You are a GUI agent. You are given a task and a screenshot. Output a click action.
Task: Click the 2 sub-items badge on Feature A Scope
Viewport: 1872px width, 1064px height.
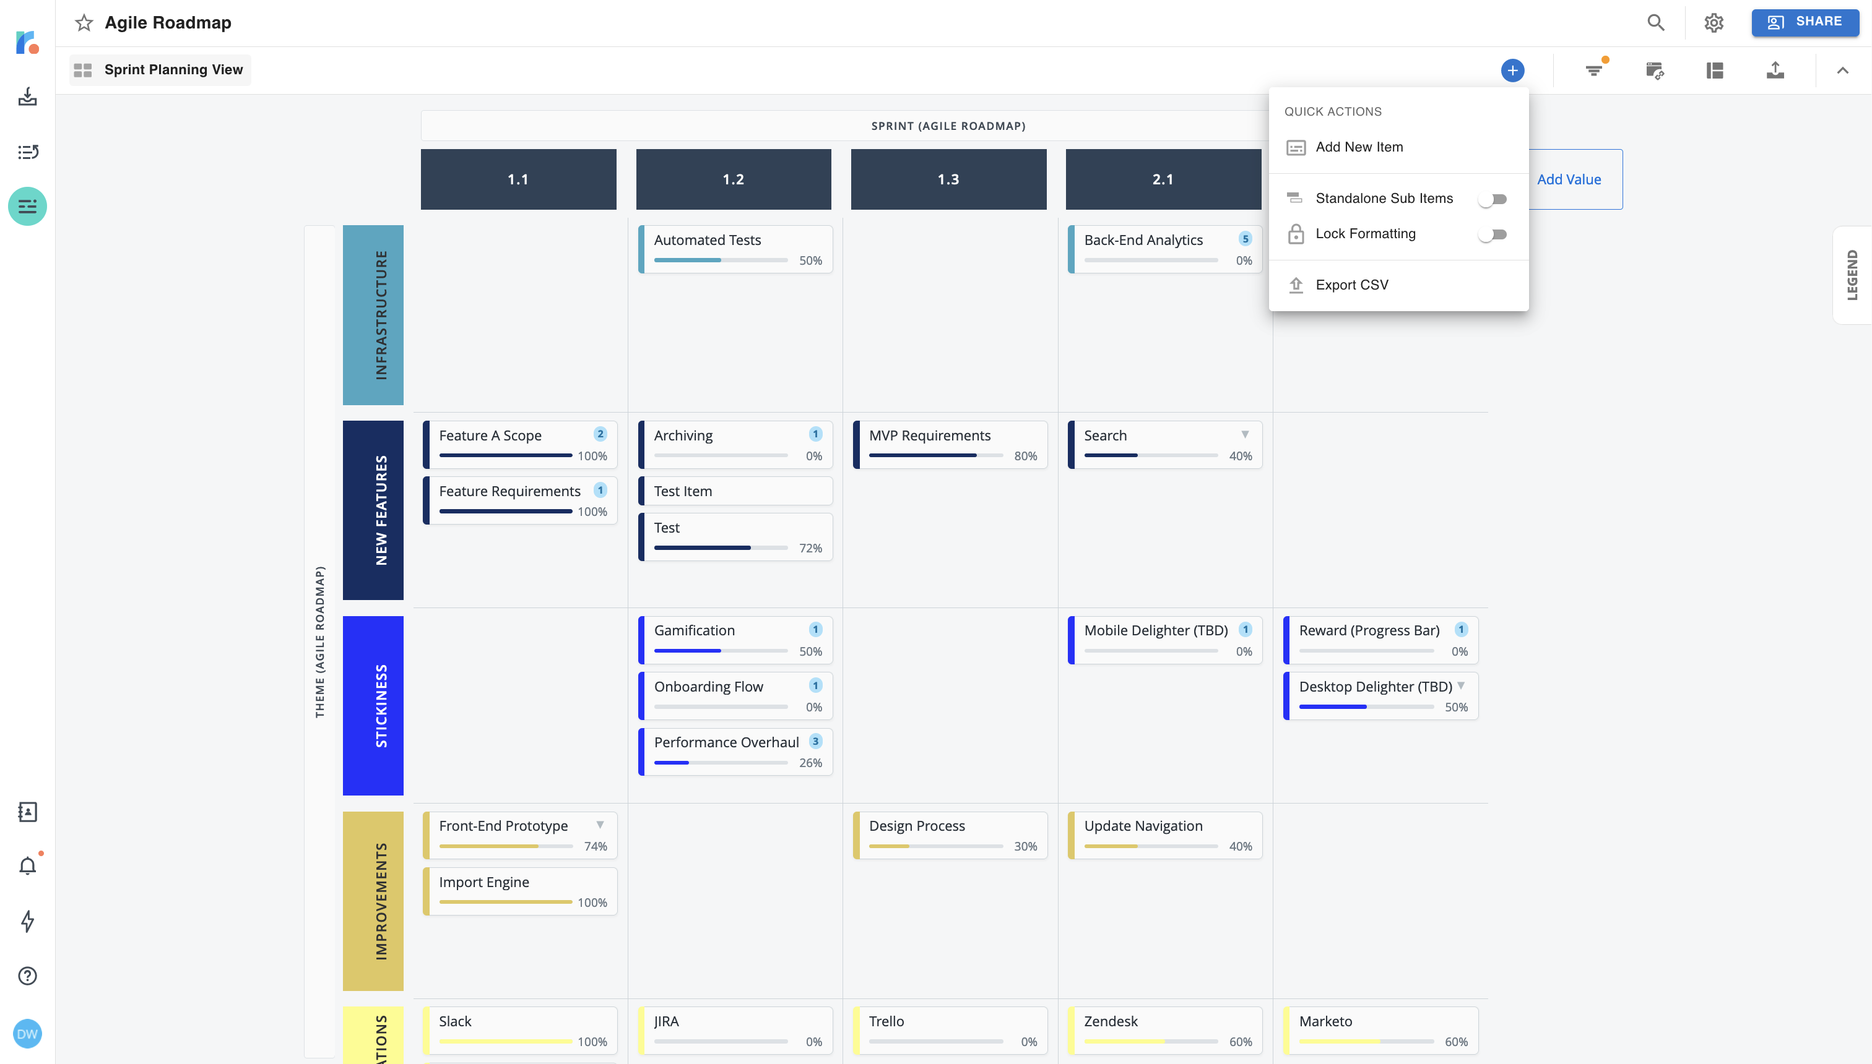600,434
